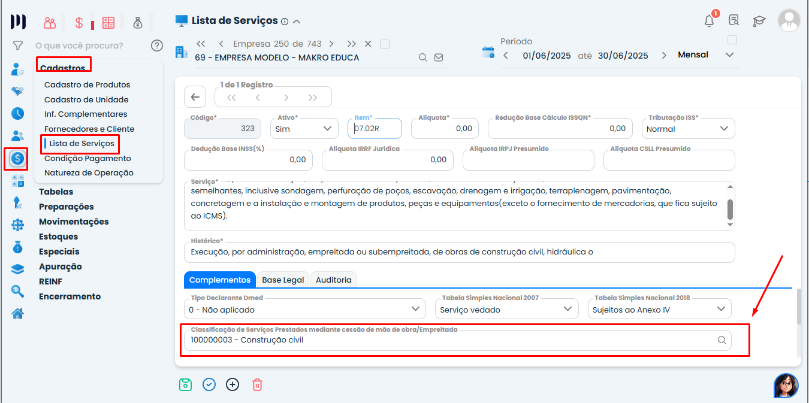
Task: Open the Auditoria tab
Action: coord(334,280)
